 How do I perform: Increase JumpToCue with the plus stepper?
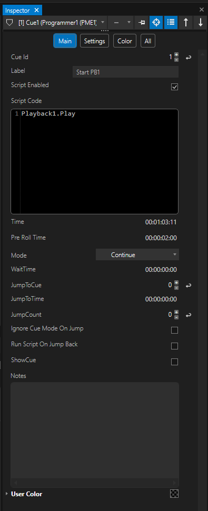[176, 283]
